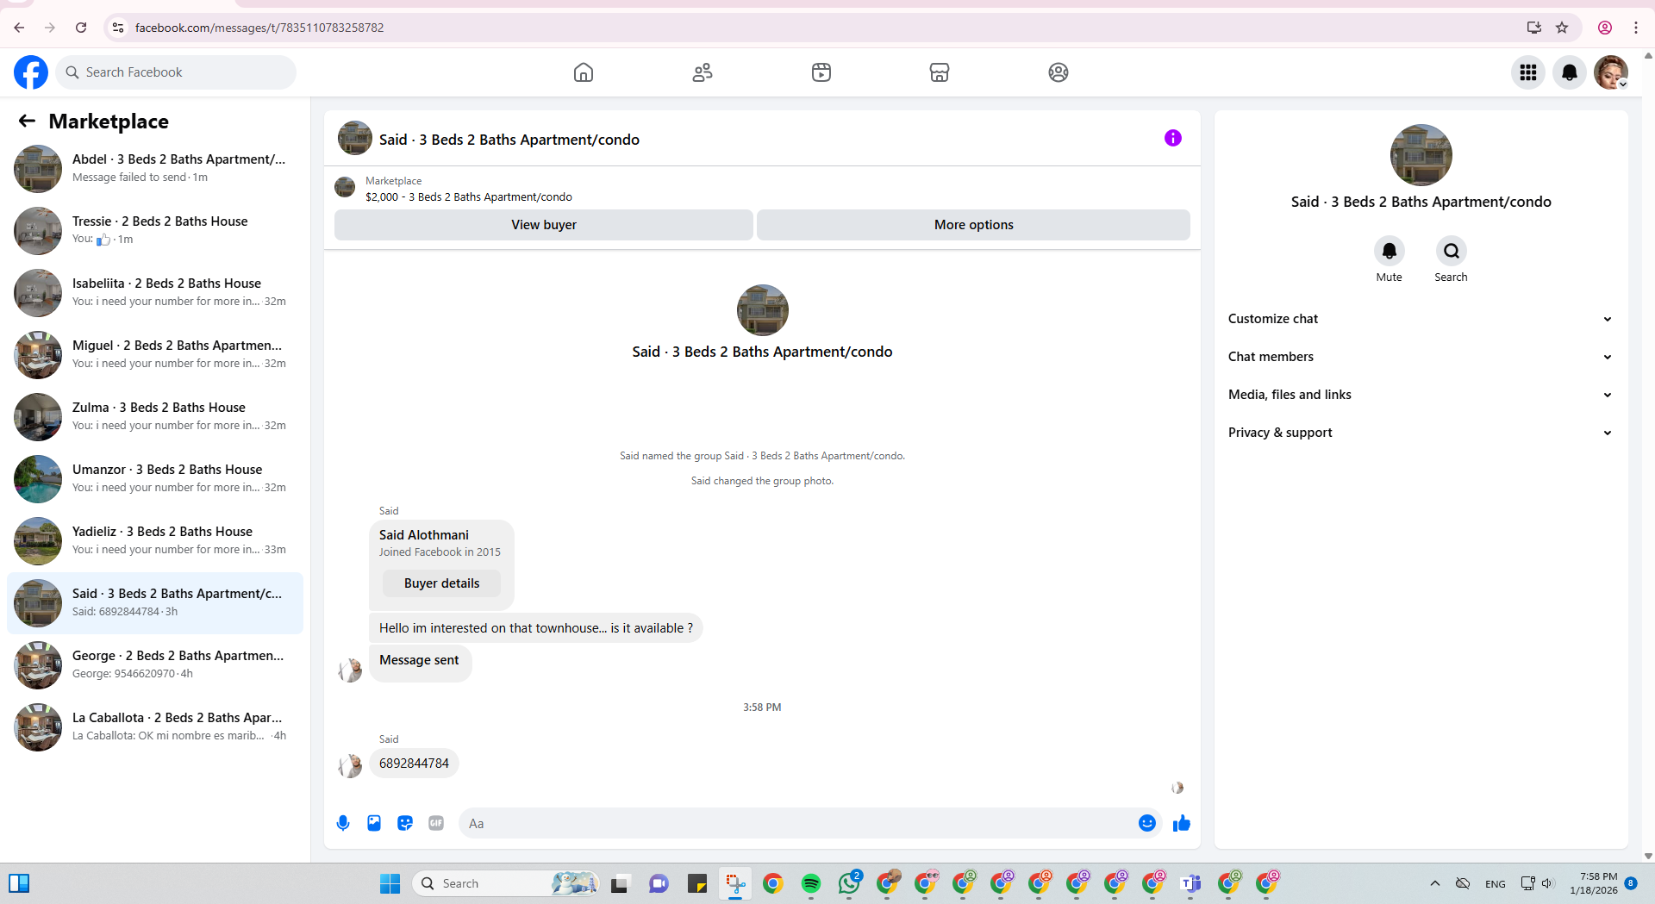Choose a GIF icon
1655x904 pixels.
tap(436, 823)
